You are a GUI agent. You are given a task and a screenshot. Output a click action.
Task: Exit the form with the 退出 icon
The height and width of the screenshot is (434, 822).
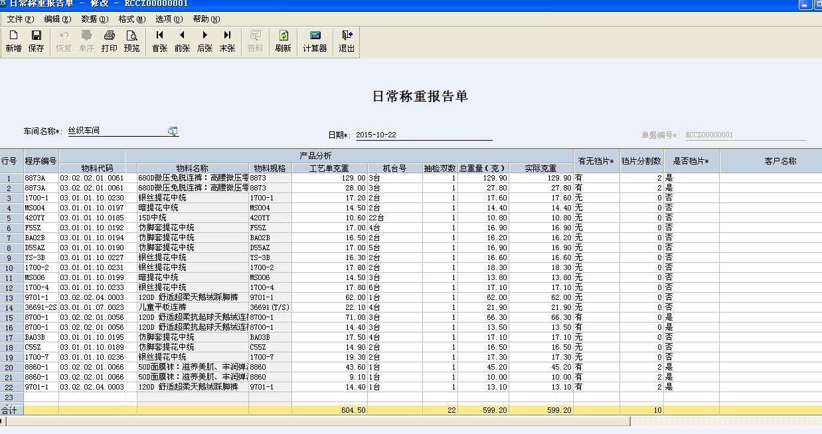tap(347, 41)
